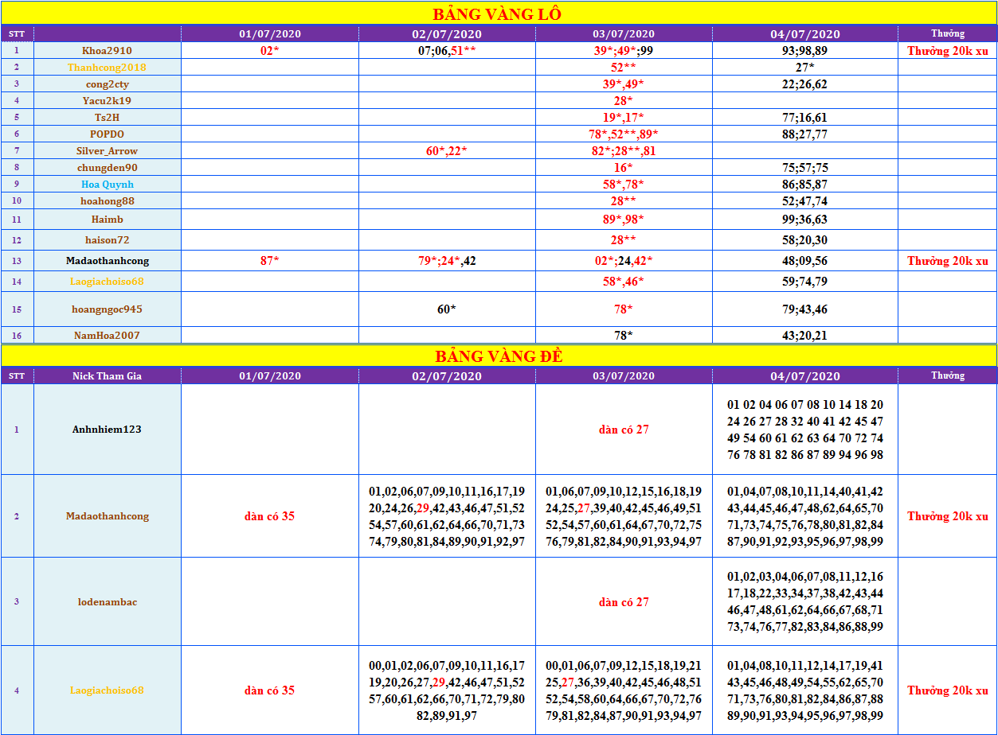998x735 pixels.
Task: Click Thưởng 20k xu in Madaothanhcong Đề row
Action: [948, 516]
